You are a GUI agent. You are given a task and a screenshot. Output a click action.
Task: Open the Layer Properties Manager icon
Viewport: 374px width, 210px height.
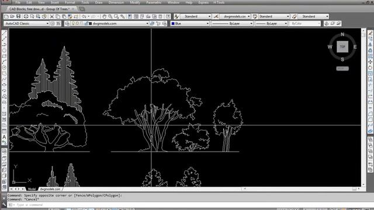67,23
